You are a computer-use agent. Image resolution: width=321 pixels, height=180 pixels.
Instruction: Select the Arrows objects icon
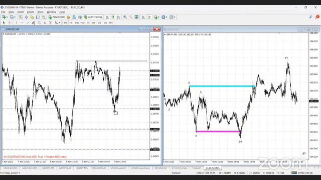[x=56, y=23]
